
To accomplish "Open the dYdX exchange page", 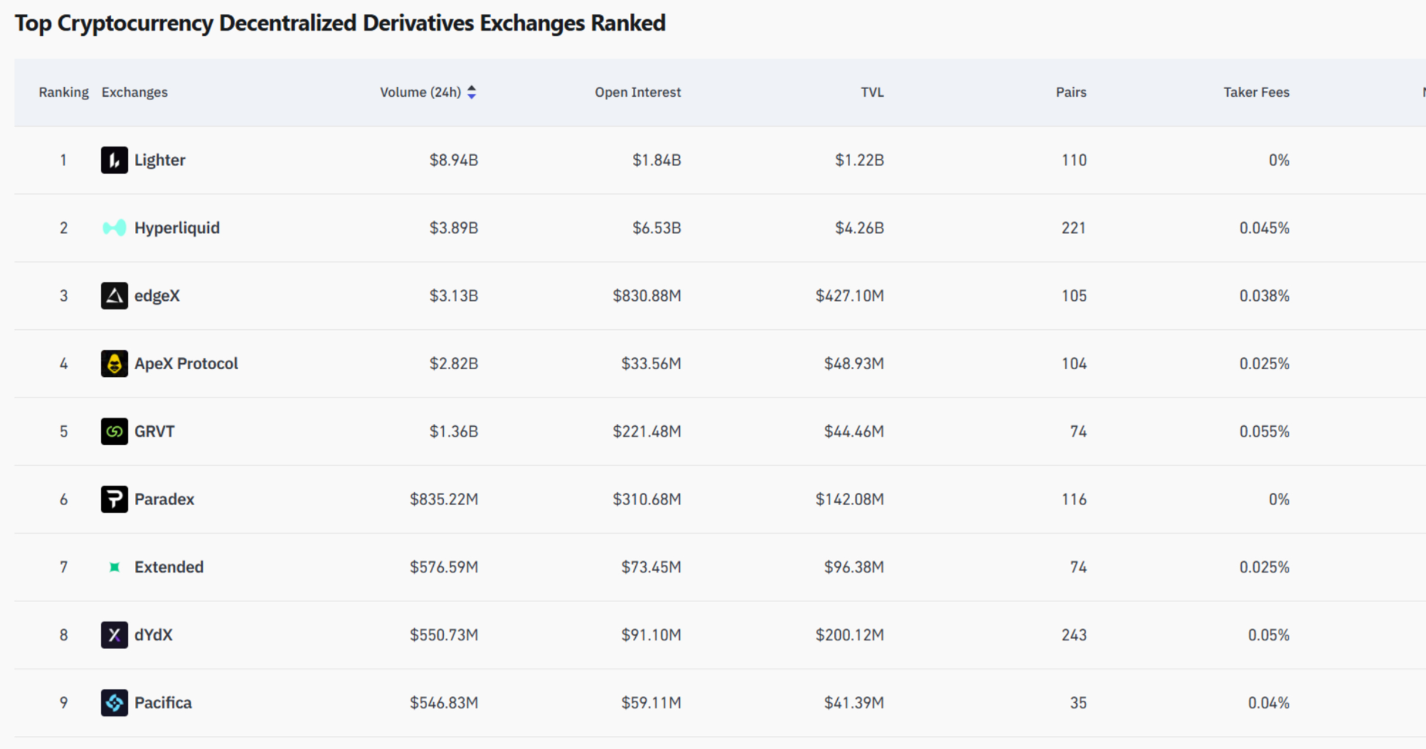I will pyautogui.click(x=153, y=635).
